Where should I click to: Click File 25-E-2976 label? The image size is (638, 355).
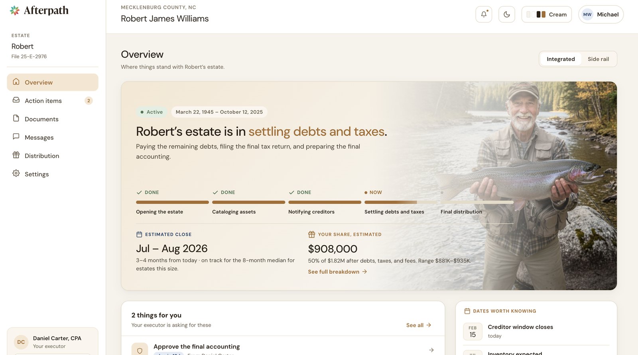click(29, 57)
